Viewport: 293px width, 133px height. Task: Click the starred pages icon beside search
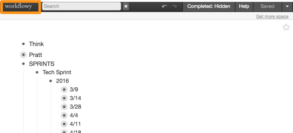coord(126,6)
